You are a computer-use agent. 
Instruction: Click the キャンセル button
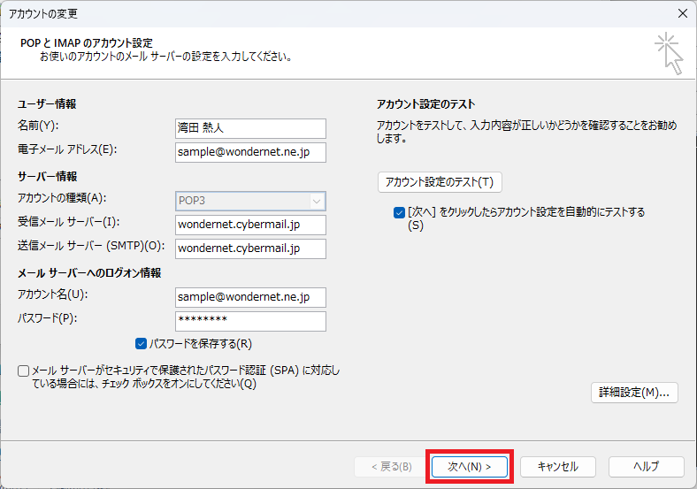pos(558,467)
